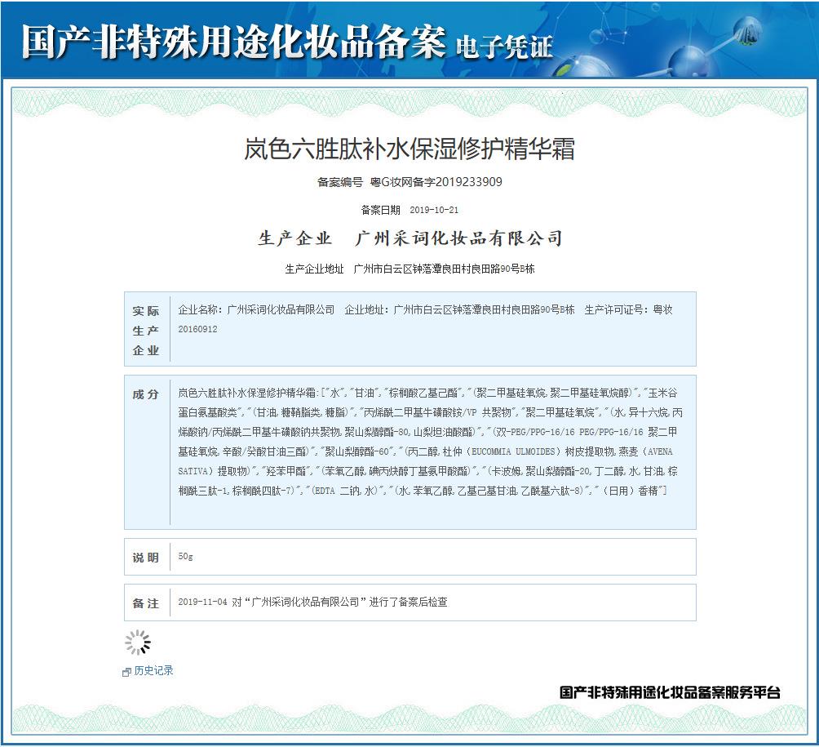Image resolution: width=819 pixels, height=747 pixels.
Task: Click the footer text 国产非特殊用途化妆品备案服务平台
Action: pyautogui.click(x=670, y=692)
